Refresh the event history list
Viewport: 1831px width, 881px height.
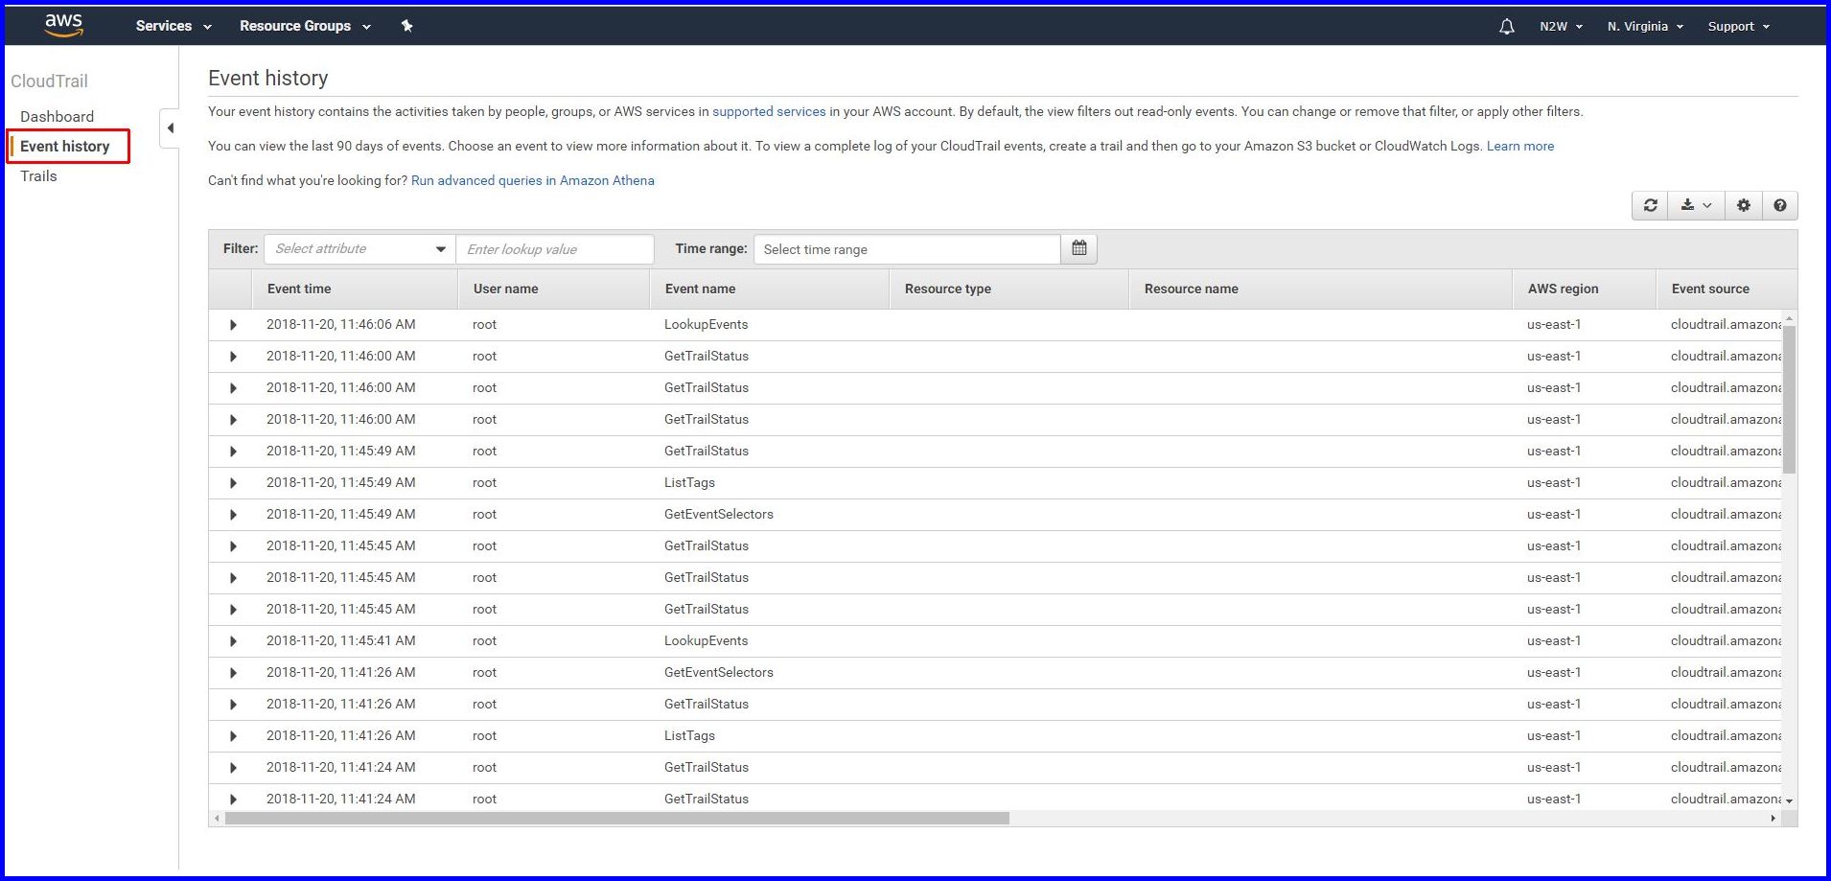tap(1650, 205)
